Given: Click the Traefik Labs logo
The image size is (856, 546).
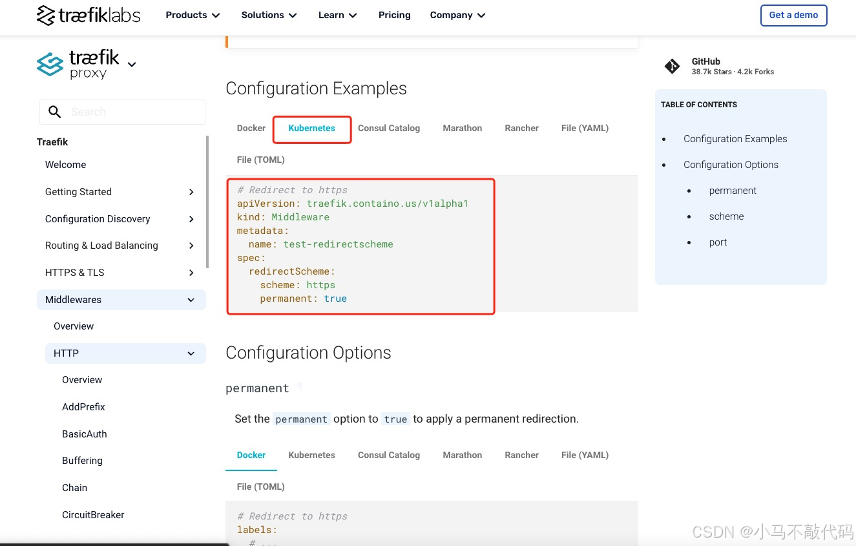Looking at the screenshot, I should pos(89,16).
